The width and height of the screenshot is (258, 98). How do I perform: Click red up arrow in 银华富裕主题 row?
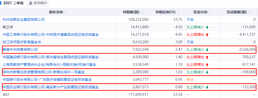point(207,57)
